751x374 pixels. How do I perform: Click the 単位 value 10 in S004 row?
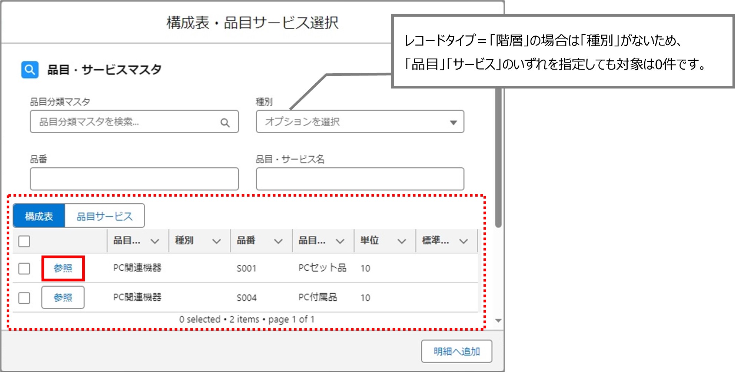click(365, 298)
